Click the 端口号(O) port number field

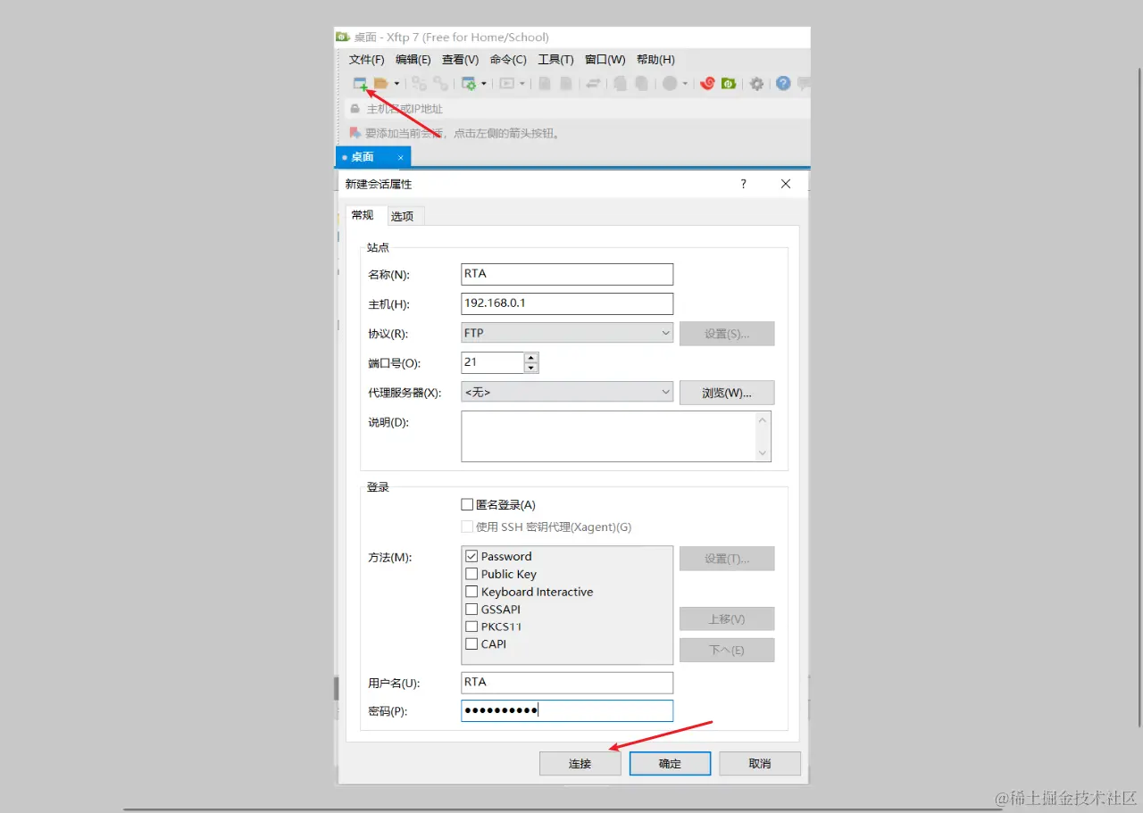493,362
